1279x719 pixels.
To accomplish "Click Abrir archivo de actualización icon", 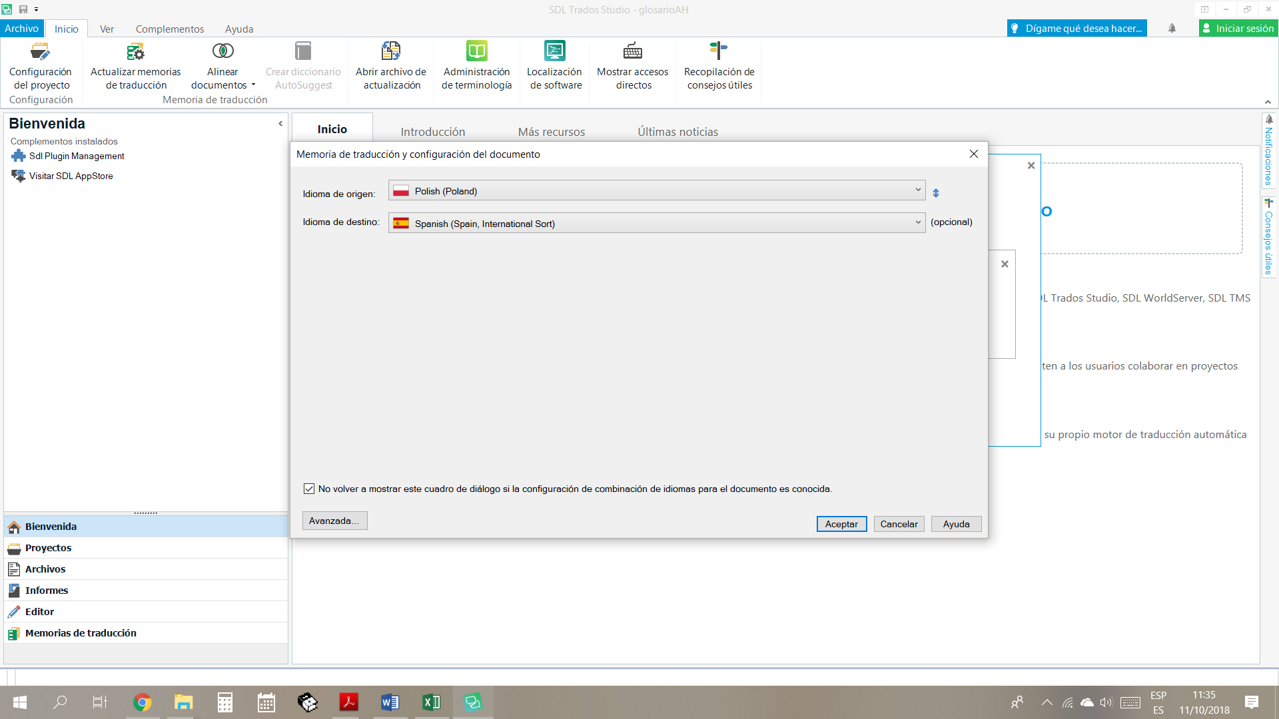I will (391, 52).
